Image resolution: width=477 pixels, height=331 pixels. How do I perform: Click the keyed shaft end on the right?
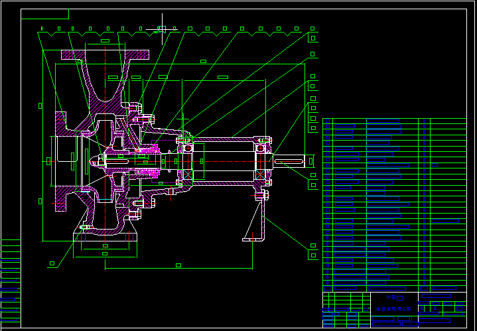tap(291, 161)
